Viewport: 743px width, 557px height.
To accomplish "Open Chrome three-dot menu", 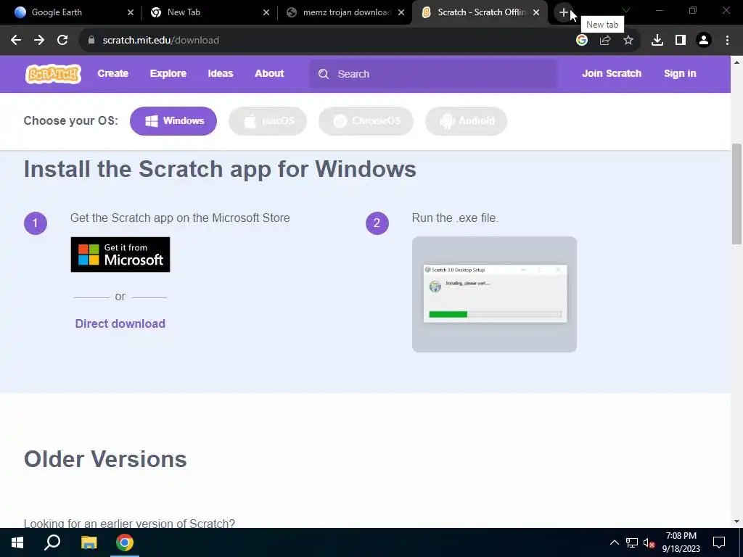I will (x=727, y=41).
